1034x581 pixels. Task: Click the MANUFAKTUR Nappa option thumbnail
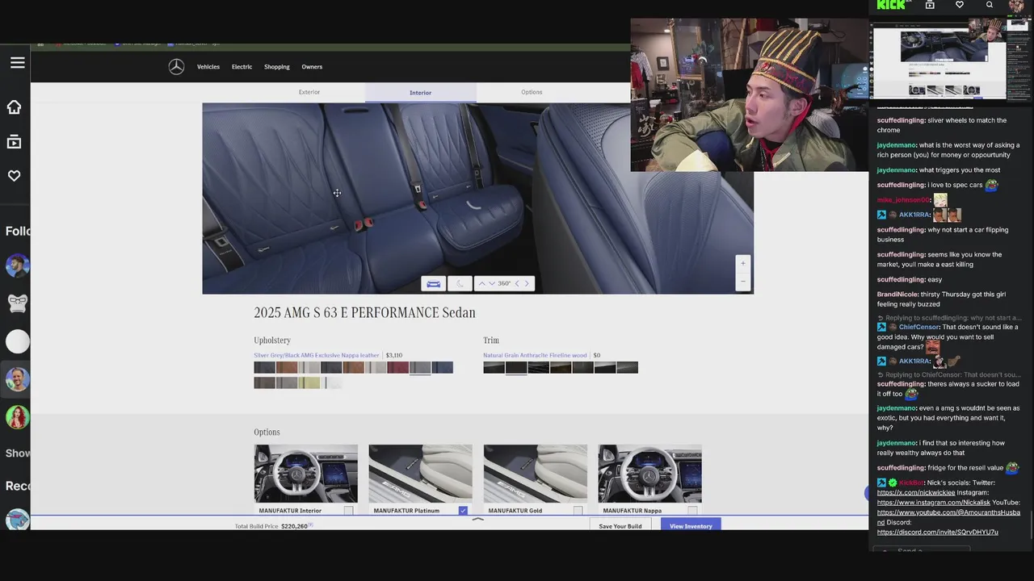[649, 474]
